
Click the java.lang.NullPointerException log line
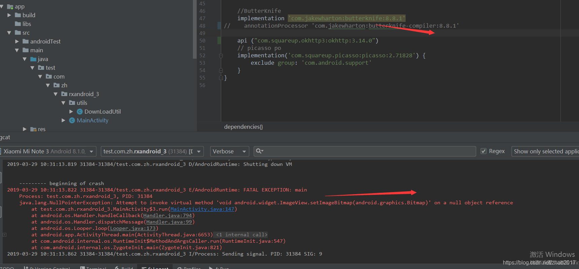[266, 203]
